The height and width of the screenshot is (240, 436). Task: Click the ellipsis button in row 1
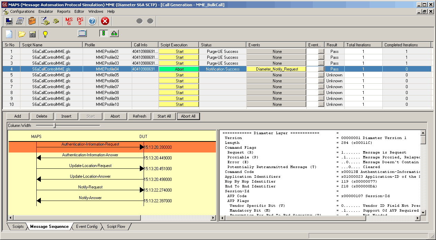[321, 52]
